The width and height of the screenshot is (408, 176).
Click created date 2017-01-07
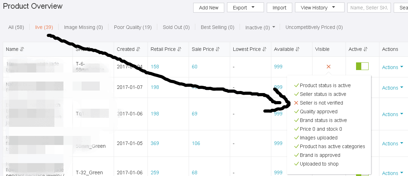coord(130,87)
